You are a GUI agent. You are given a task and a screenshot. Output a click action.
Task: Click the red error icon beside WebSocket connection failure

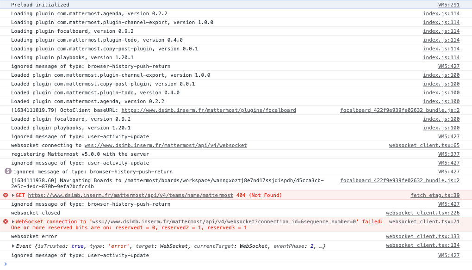(x=6, y=221)
